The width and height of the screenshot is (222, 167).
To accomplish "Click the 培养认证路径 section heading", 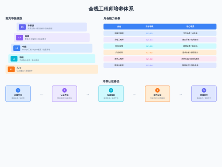I will coord(111,81).
